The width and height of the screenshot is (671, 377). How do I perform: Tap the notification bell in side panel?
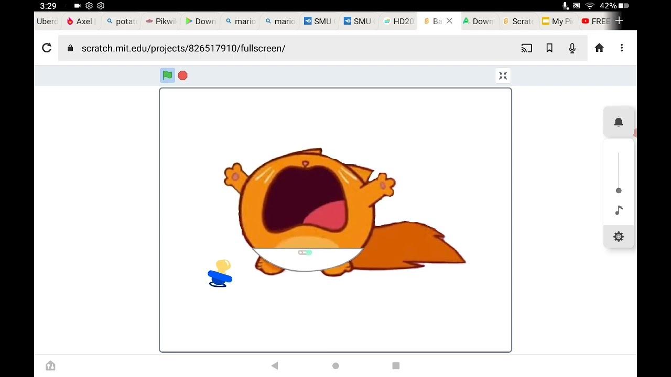[x=619, y=122]
